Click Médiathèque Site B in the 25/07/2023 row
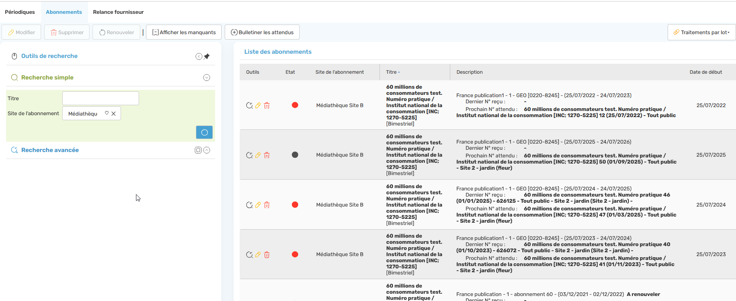The width and height of the screenshot is (736, 301). point(340,254)
